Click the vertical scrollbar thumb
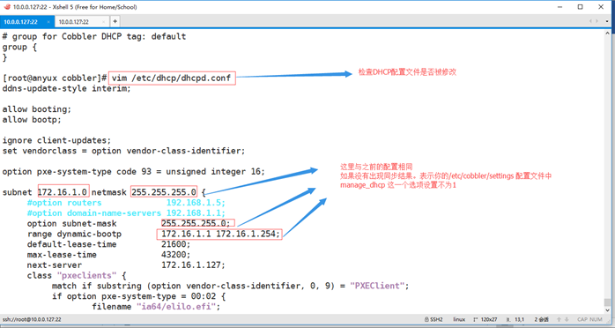615x328 pixels. tap(608, 302)
